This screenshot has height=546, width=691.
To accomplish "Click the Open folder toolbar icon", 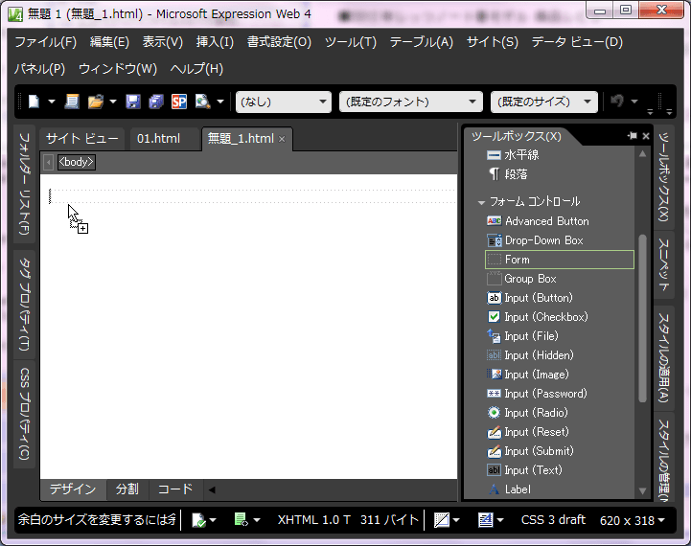I will (96, 102).
